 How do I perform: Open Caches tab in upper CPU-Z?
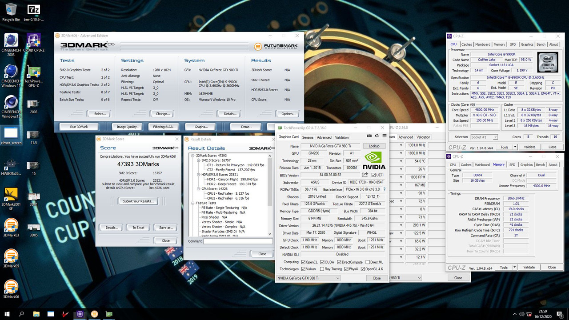[x=466, y=44]
